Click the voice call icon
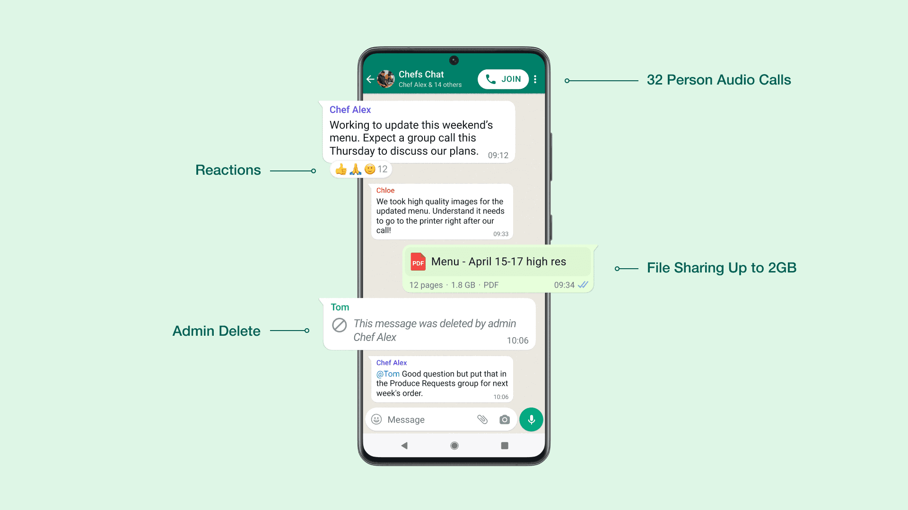 [491, 79]
